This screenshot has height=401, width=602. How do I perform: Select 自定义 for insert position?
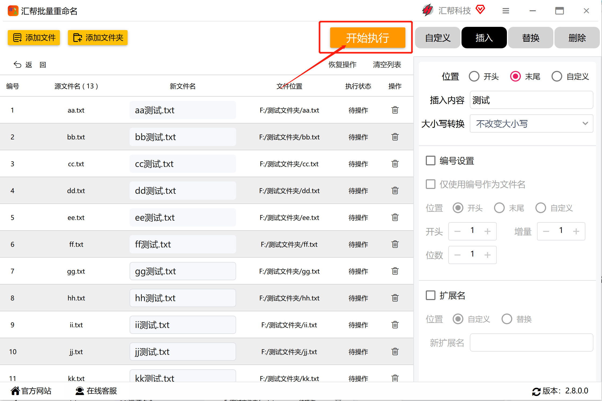(557, 76)
